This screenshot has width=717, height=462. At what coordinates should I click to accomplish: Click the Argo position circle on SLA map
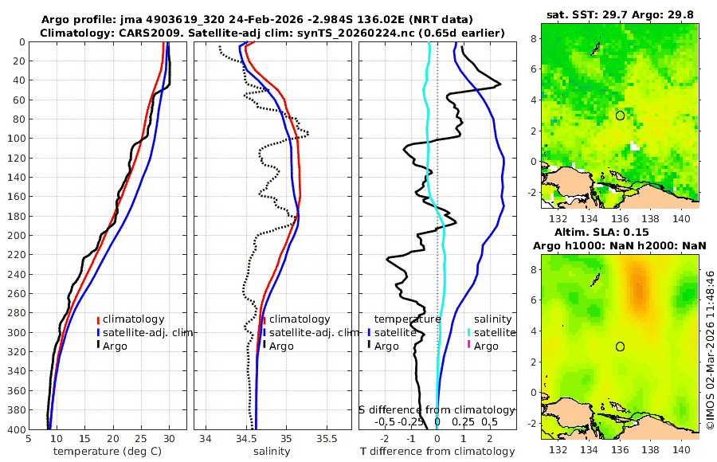pyautogui.click(x=620, y=346)
